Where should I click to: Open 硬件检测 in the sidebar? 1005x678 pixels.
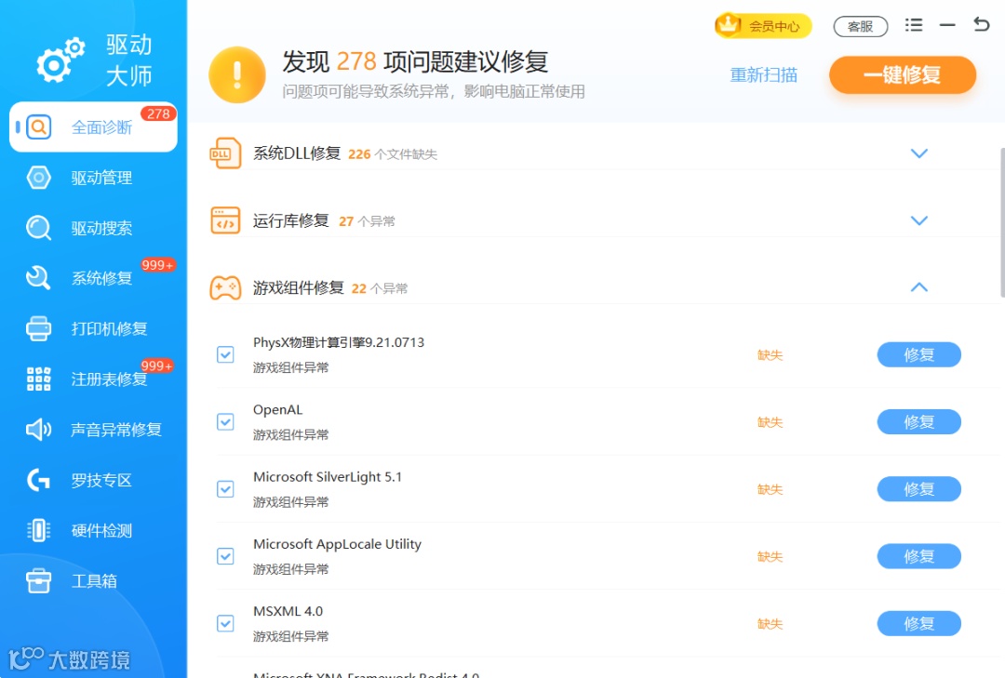pyautogui.click(x=94, y=531)
